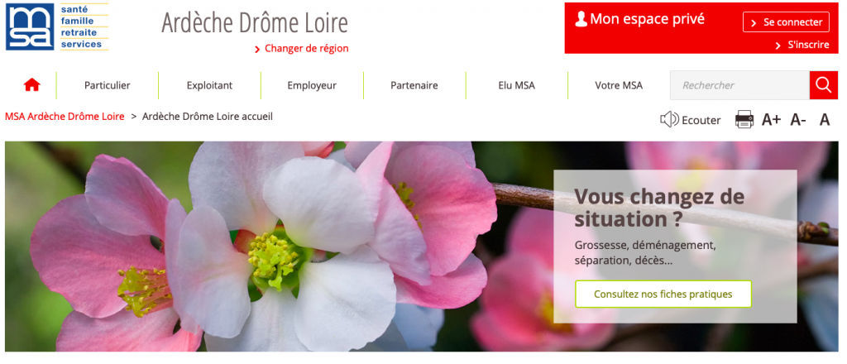Click the Mon espace privé user icon

581,20
